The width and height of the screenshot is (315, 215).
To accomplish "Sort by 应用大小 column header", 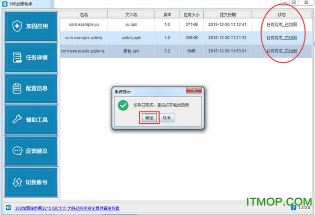I will (192, 15).
